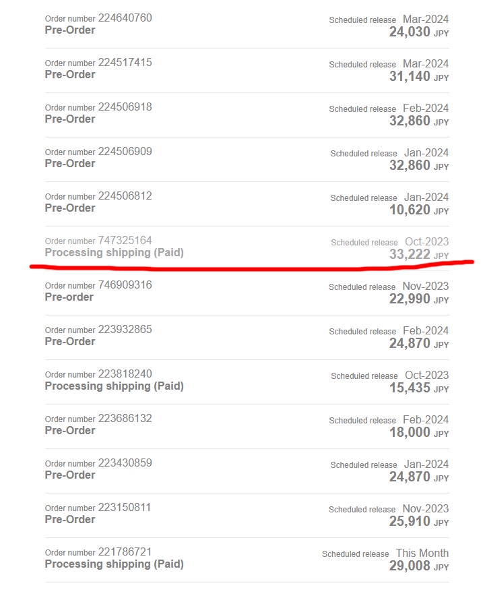This screenshot has height=596, width=481.
Task: Select order 224506918 priced 32,860 JPY
Action: pos(247,115)
